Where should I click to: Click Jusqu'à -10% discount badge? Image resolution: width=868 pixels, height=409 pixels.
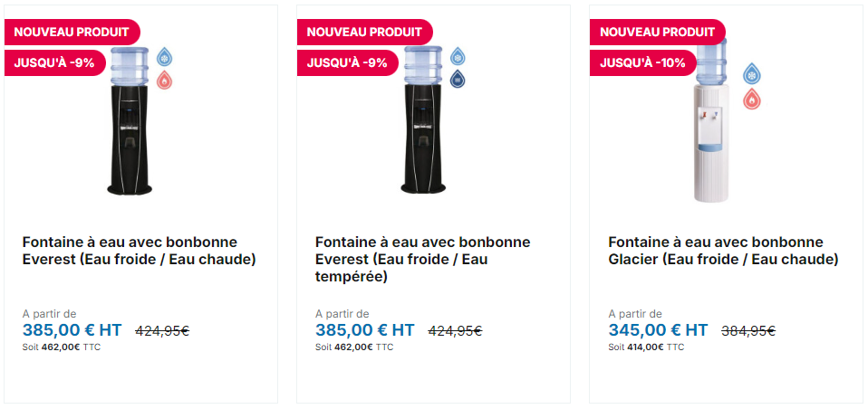point(642,63)
